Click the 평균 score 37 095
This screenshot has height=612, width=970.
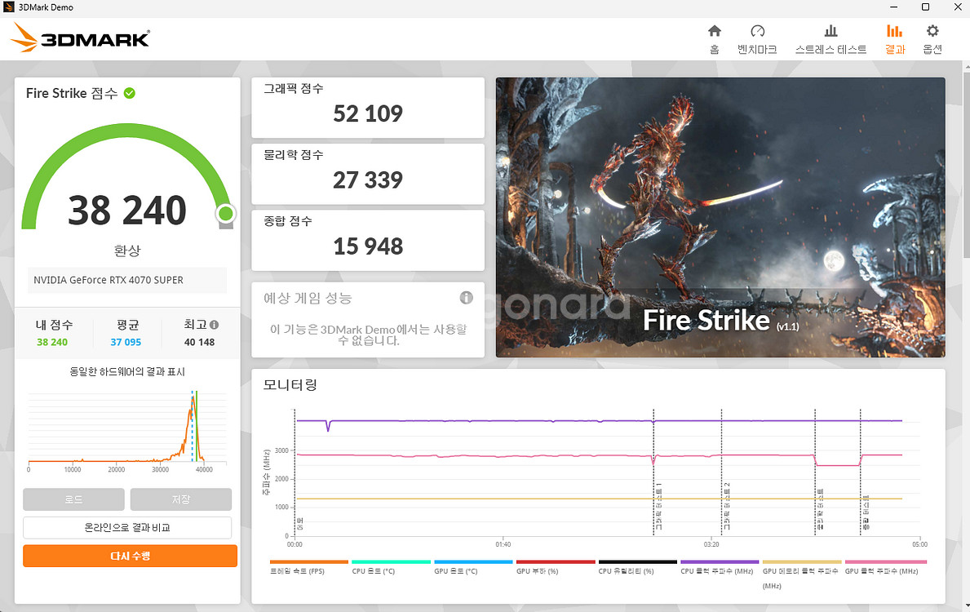pyautogui.click(x=126, y=342)
